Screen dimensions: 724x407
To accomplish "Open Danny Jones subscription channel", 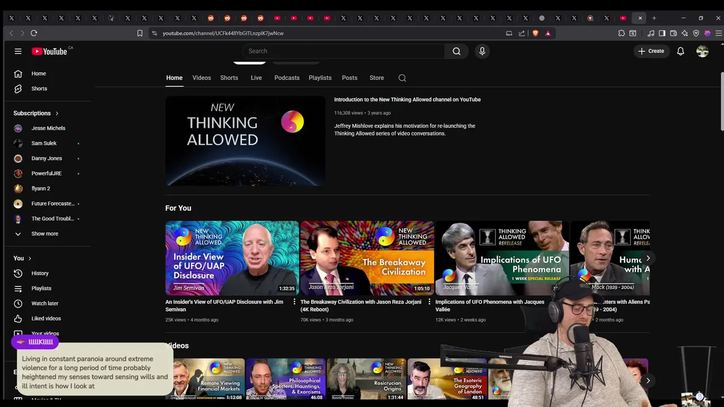I will [48, 158].
